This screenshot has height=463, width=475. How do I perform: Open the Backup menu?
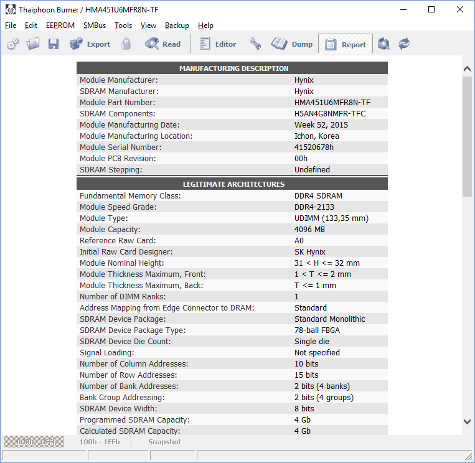tap(177, 26)
